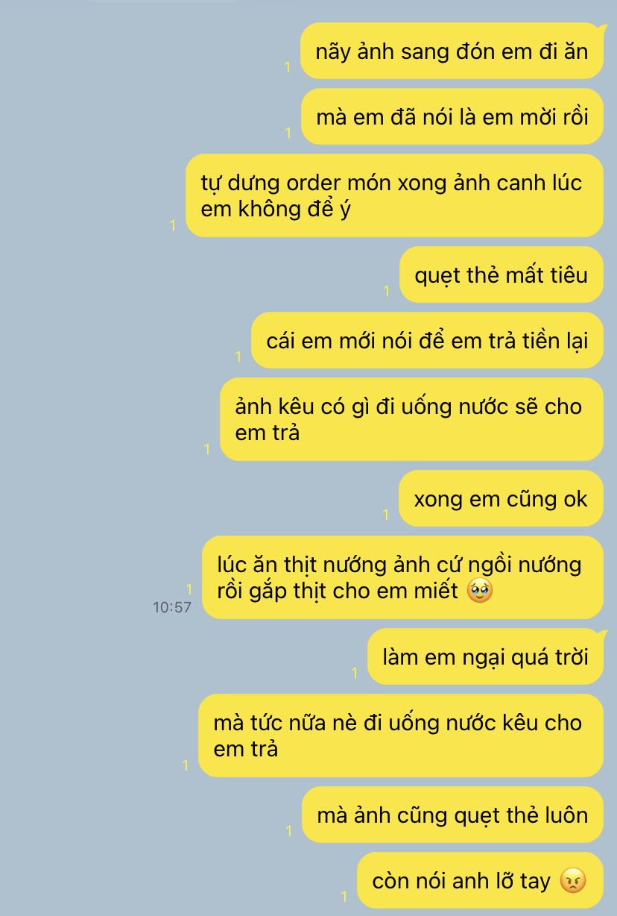Click the bubble 'mà ảnh cũng quẹt thẻ luôn'
This screenshot has width=617, height=916.
click(452, 815)
